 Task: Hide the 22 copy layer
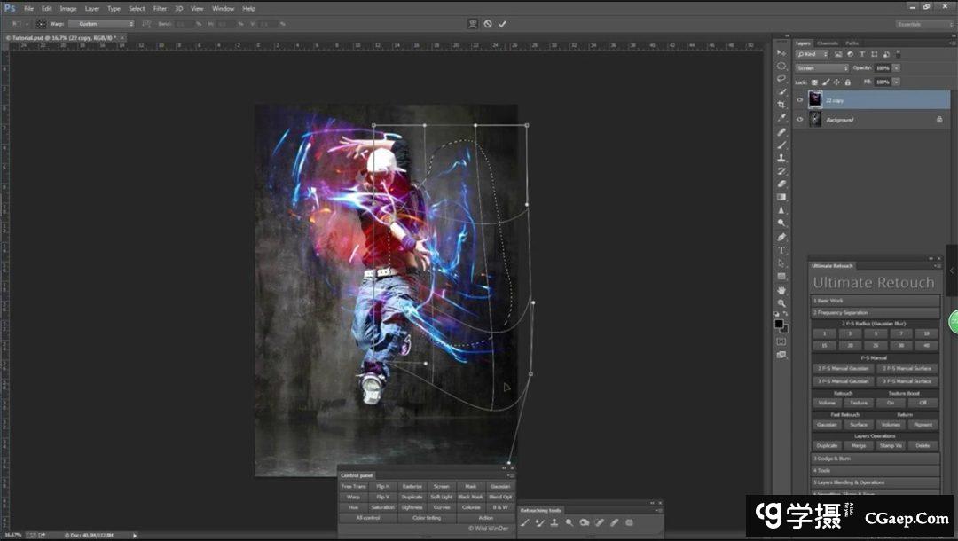point(799,100)
